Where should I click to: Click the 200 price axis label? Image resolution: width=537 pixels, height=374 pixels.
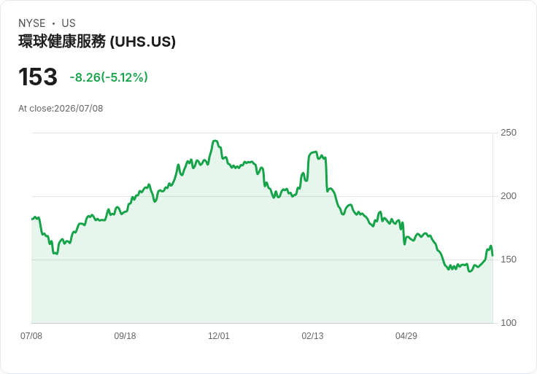point(509,196)
